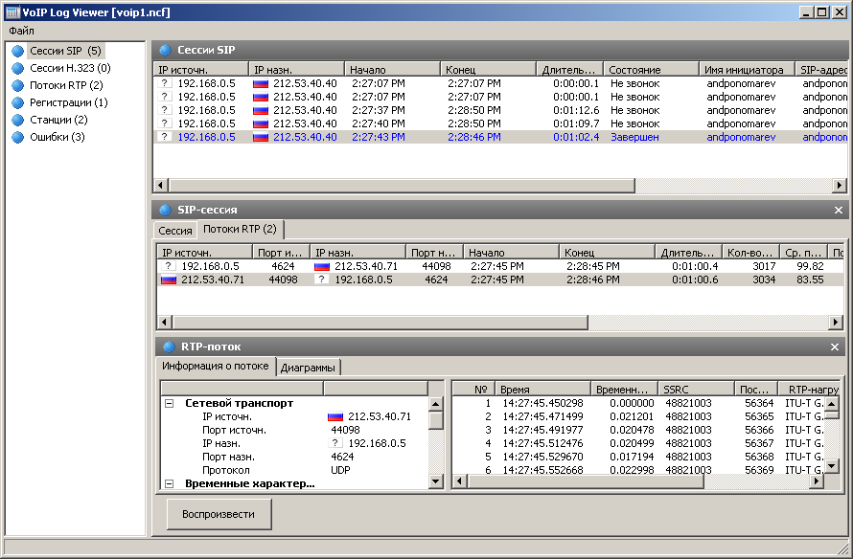Image resolution: width=853 pixels, height=559 pixels.
Task: Sort RTP packets by Время column header
Action: pos(542,390)
